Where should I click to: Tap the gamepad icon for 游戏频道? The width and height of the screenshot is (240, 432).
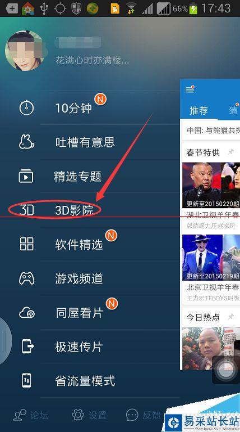(x=27, y=278)
